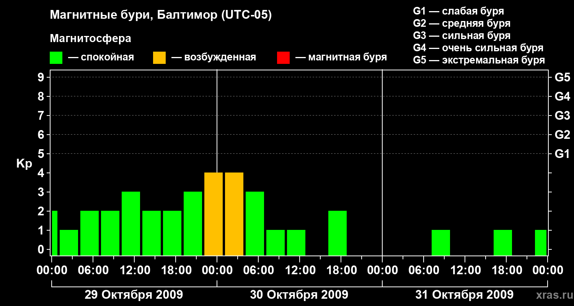Viewport: 574px width, 306px height.
Task: Click the orange Kp 4 bar crossed by midnight line
Action: point(214,214)
